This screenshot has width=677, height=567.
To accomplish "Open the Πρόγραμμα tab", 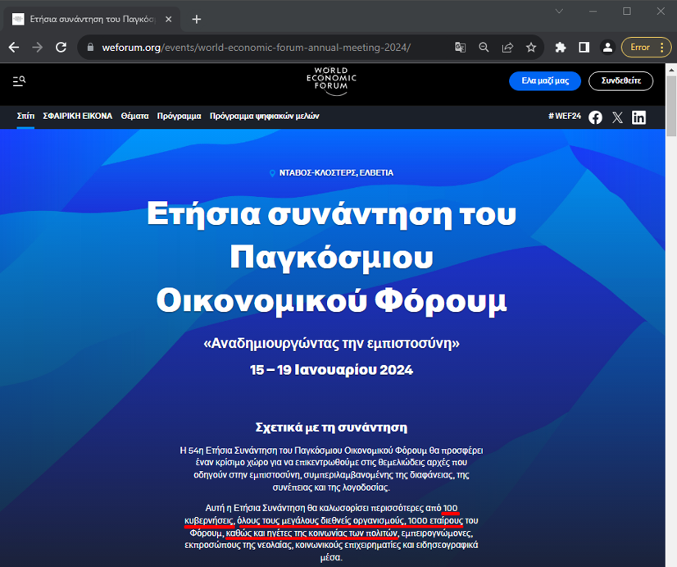I will pos(179,116).
